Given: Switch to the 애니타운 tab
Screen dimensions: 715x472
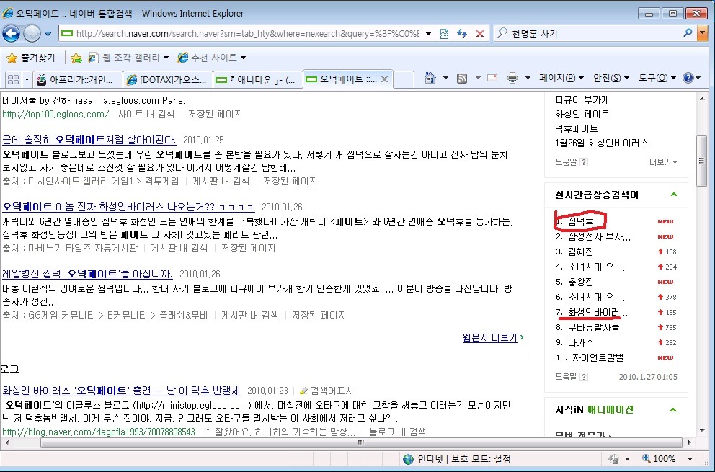Looking at the screenshot, I should pos(257,80).
